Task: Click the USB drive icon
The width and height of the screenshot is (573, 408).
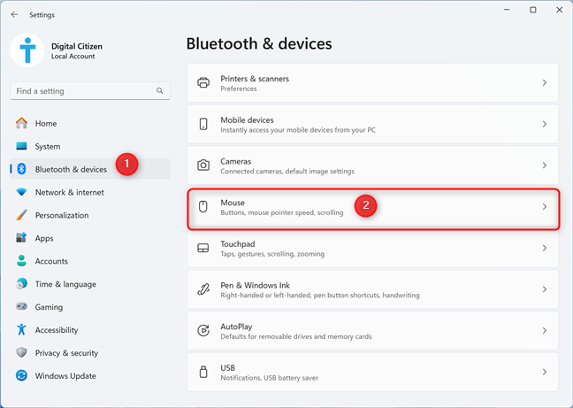Action: [203, 372]
